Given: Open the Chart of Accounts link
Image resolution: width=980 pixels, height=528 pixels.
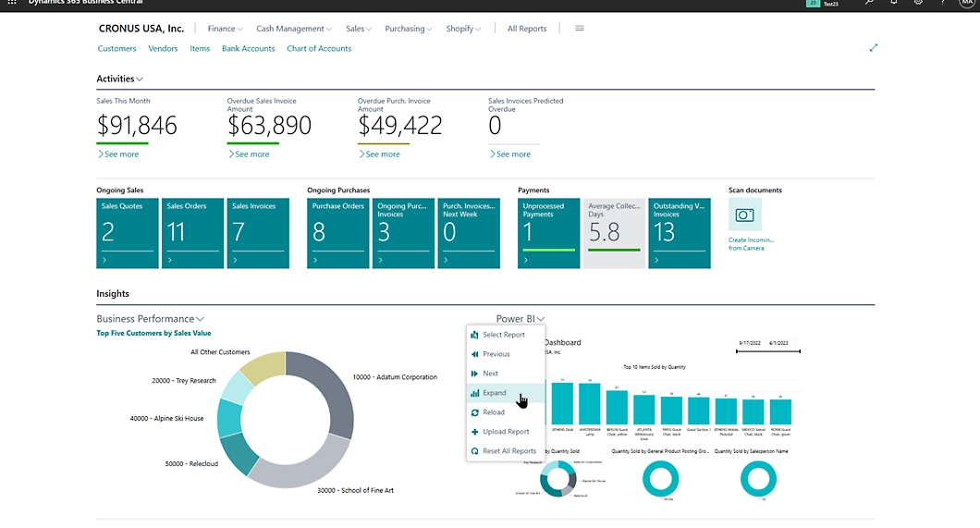Looking at the screenshot, I should [x=319, y=48].
